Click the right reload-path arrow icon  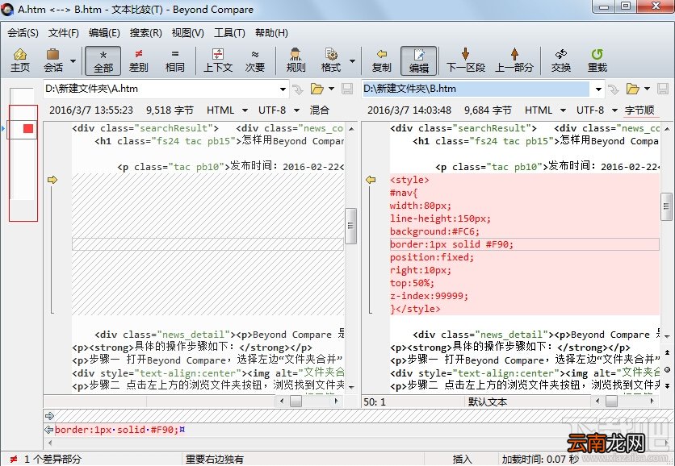[x=613, y=89]
